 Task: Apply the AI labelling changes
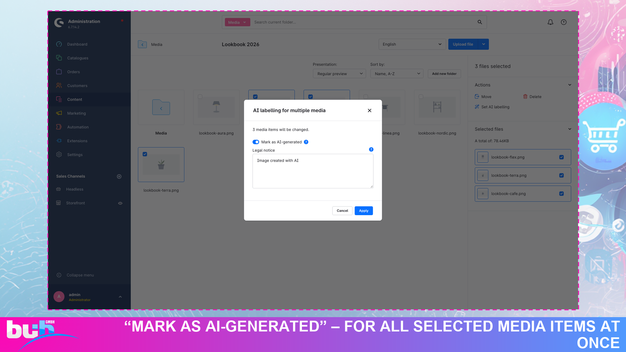(364, 211)
